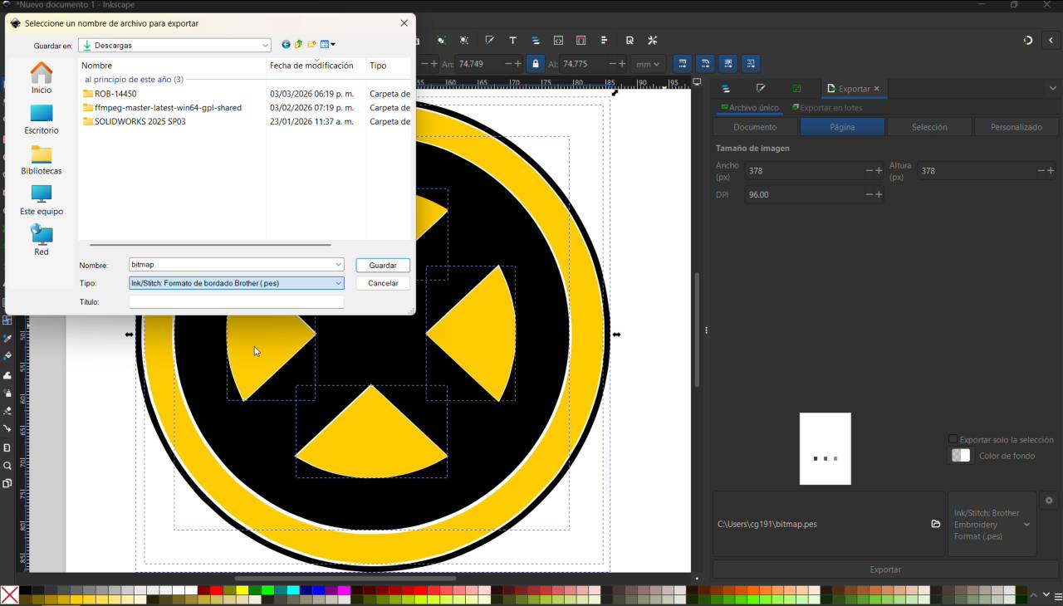Switch to the Archivo único tab
Screen dimensions: 1063x606
pos(750,108)
